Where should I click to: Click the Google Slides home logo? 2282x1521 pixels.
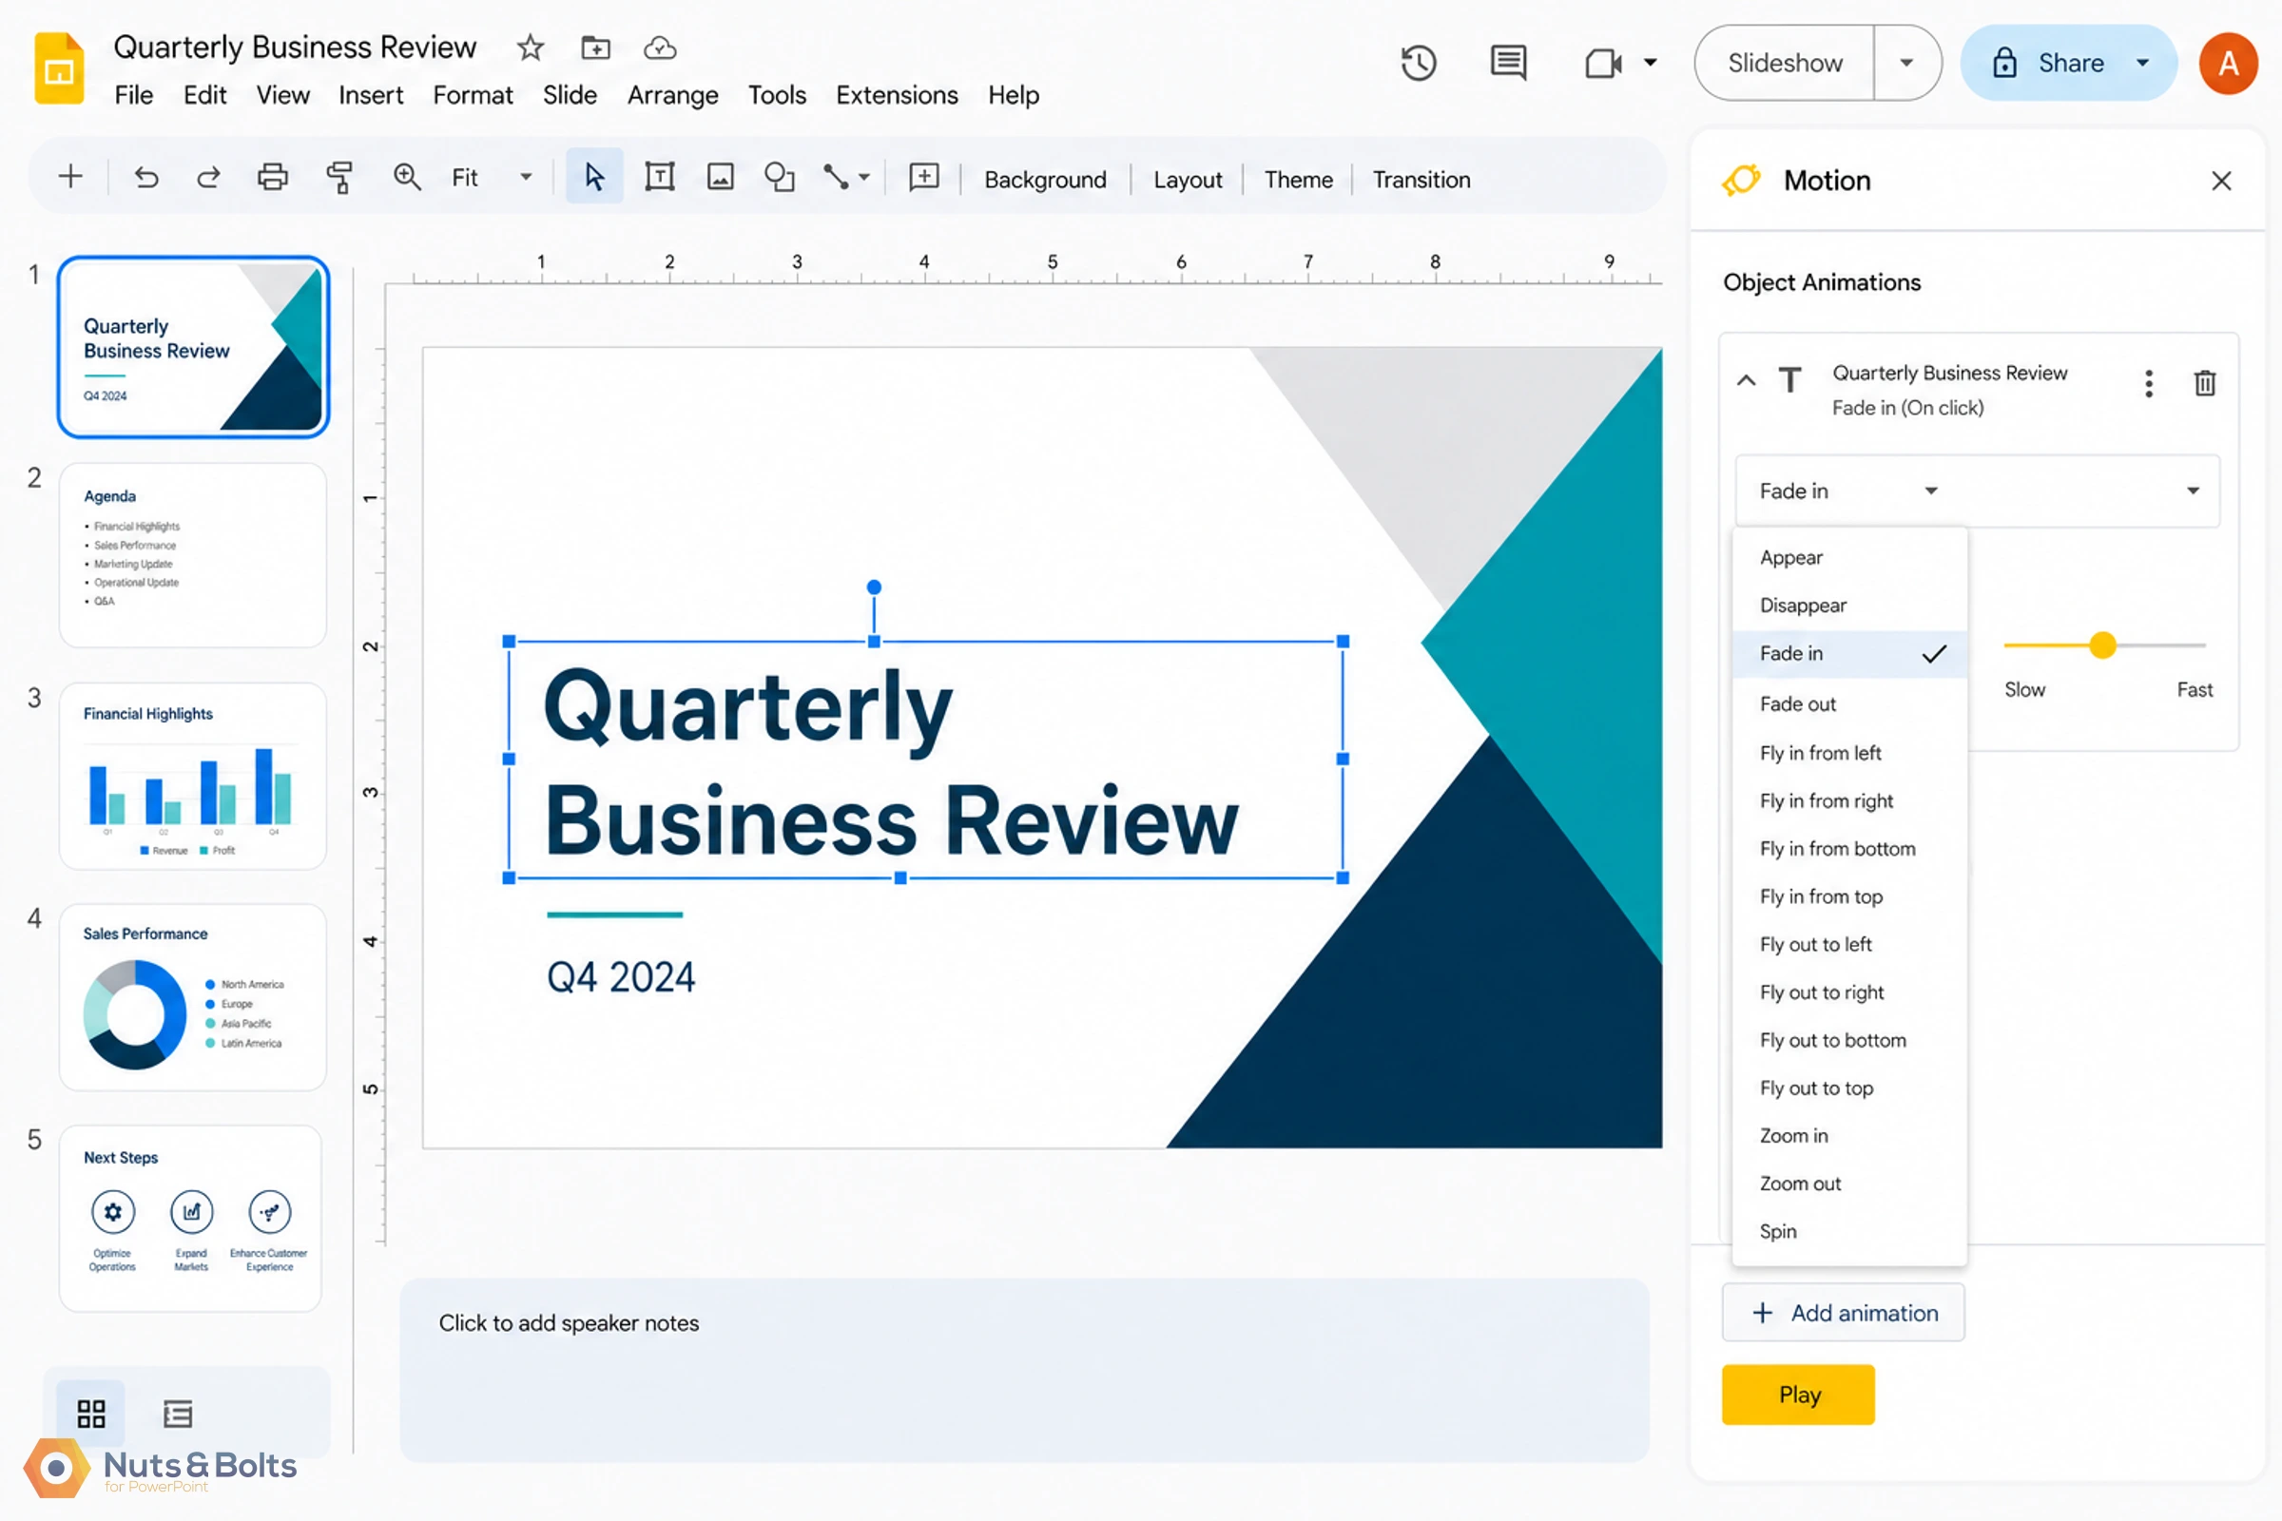pyautogui.click(x=59, y=67)
